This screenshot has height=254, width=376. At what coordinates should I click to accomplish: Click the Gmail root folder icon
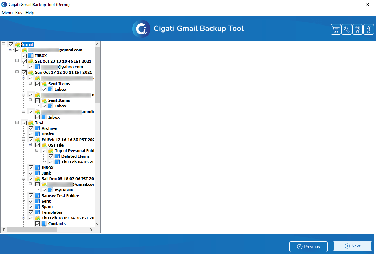pyautogui.click(x=17, y=44)
